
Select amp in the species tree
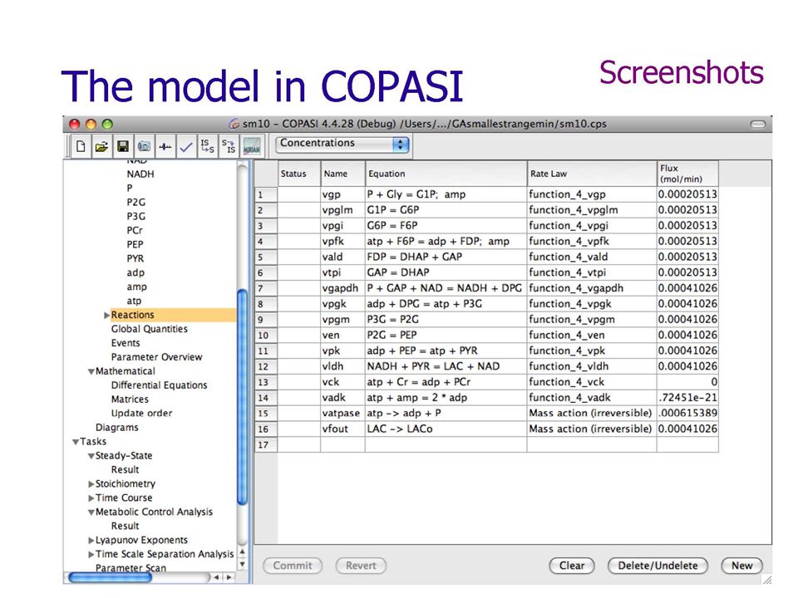point(136,287)
